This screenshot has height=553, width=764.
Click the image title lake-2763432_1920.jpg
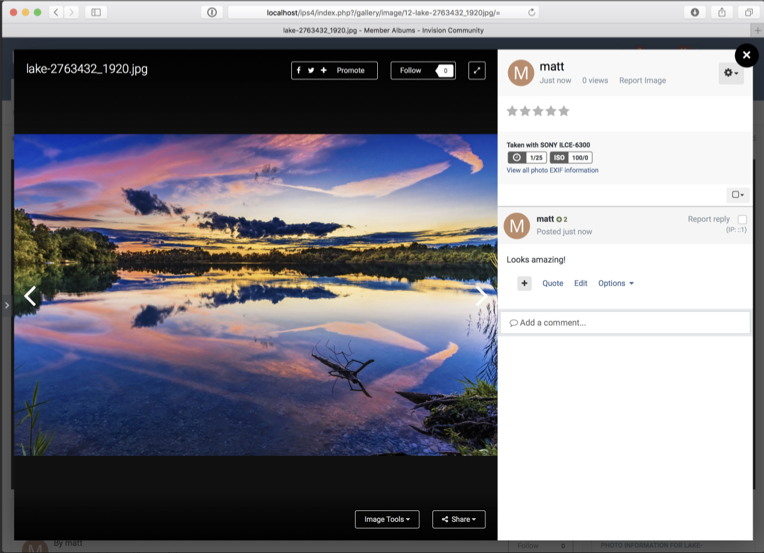click(87, 68)
